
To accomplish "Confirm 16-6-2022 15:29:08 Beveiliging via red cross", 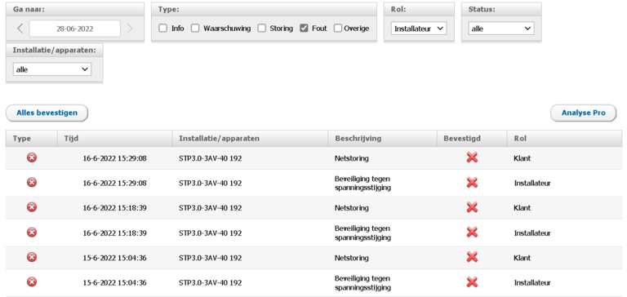I will pyautogui.click(x=472, y=183).
